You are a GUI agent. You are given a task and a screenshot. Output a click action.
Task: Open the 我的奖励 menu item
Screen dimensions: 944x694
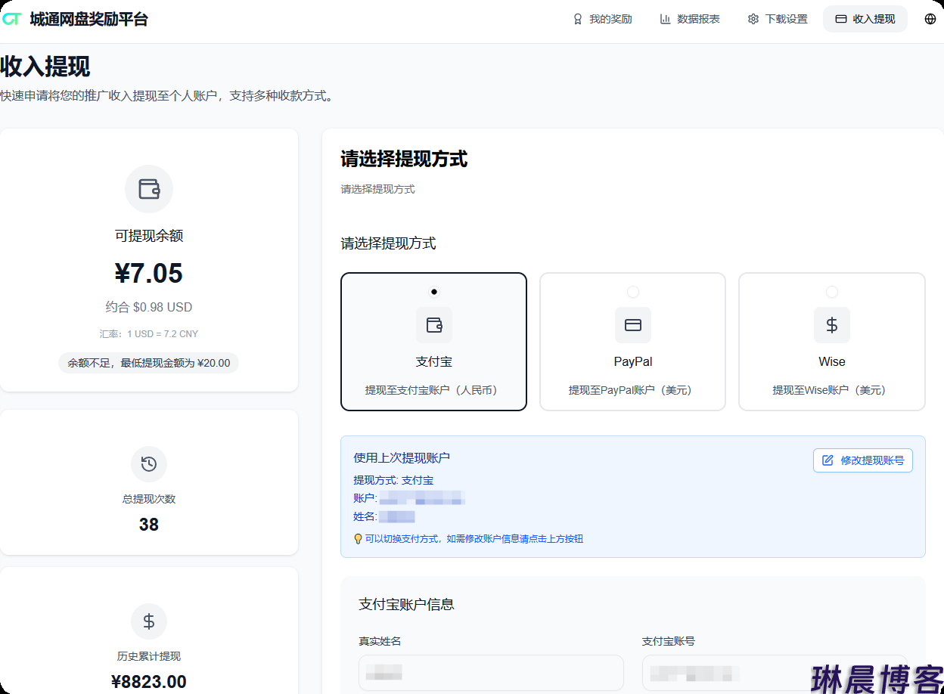602,19
